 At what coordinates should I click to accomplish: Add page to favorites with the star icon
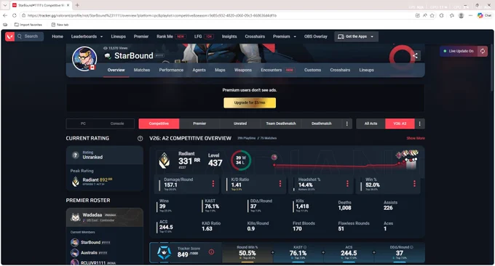[432, 15]
